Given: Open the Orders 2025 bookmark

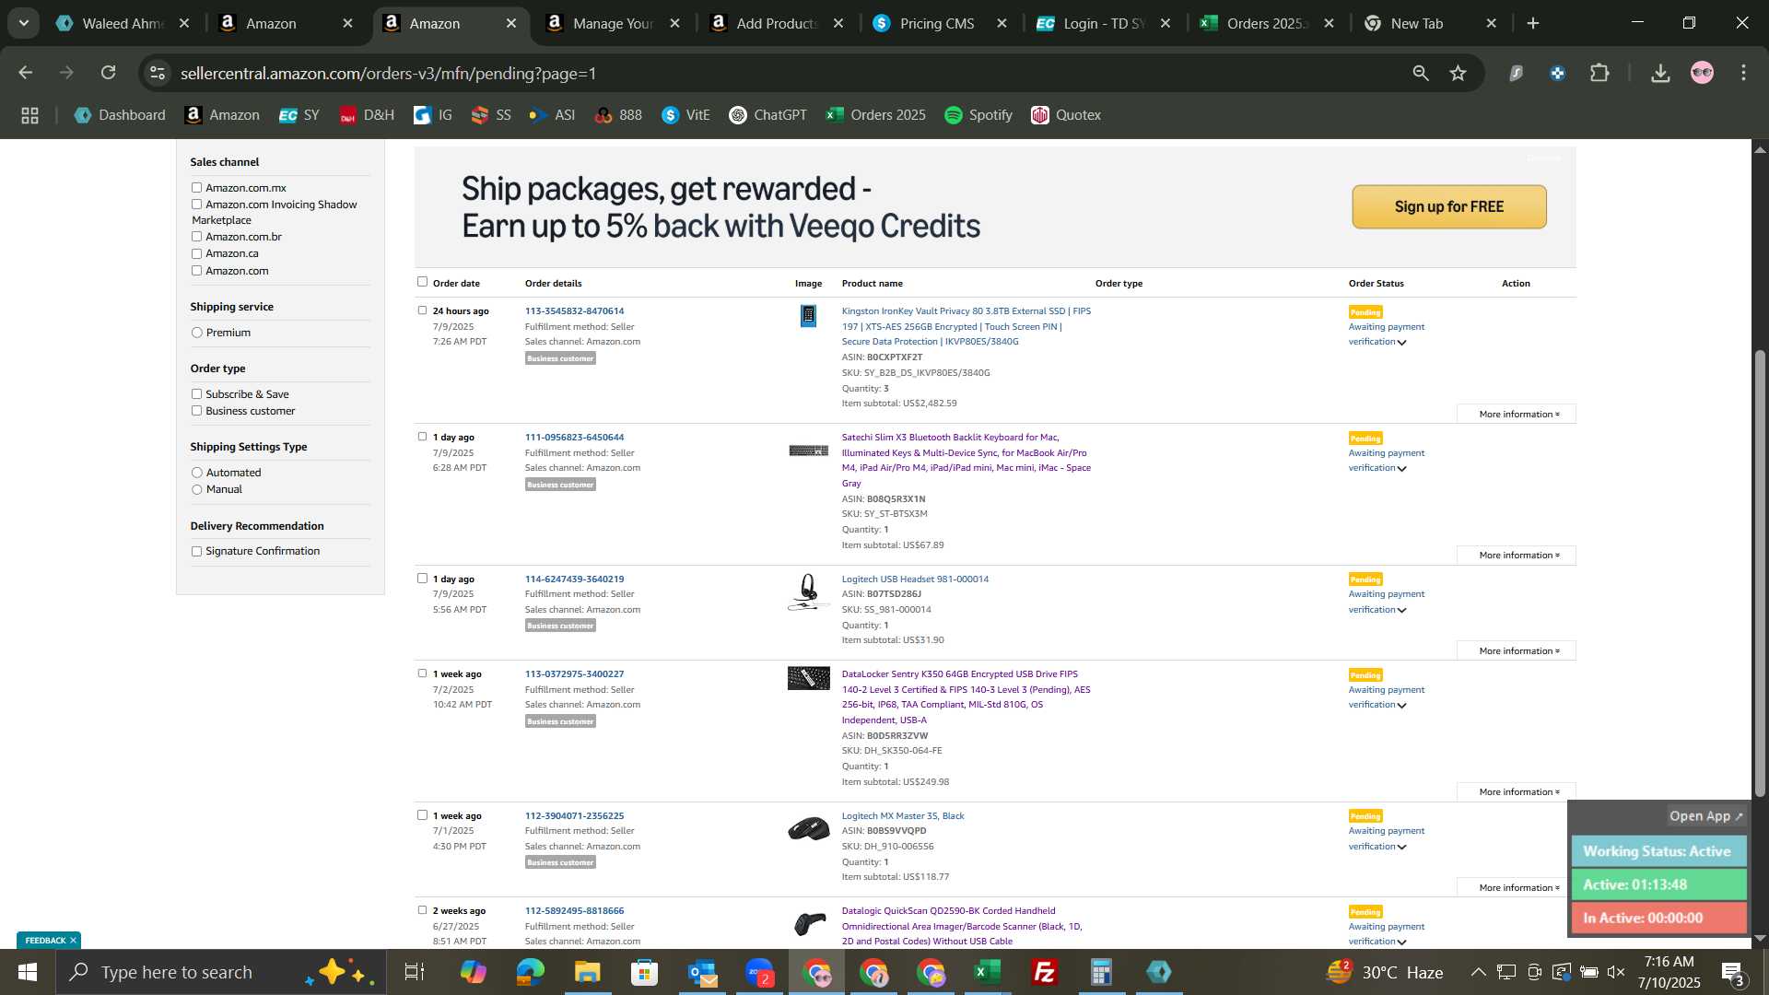Looking at the screenshot, I should click(875, 115).
